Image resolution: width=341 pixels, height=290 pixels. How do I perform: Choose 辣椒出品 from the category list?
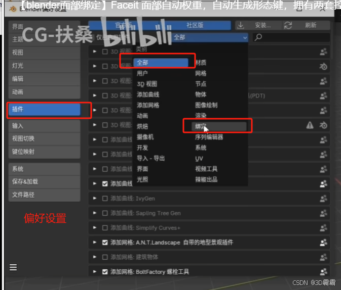tap(206, 179)
